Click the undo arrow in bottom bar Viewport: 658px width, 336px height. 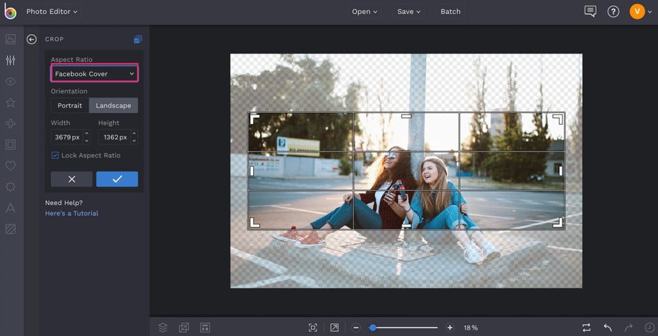(608, 328)
